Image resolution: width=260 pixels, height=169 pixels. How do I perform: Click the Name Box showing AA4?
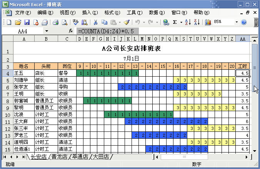[23, 31]
